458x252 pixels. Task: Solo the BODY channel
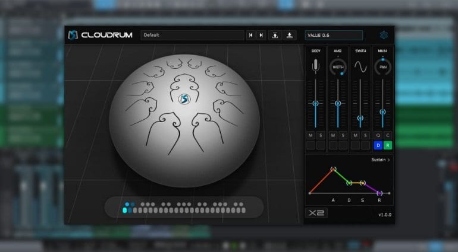pyautogui.click(x=321, y=135)
